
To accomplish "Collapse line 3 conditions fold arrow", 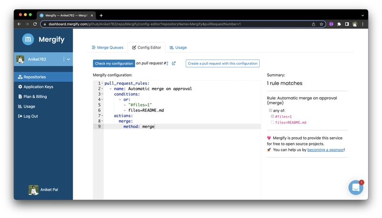I will pyautogui.click(x=102, y=94).
